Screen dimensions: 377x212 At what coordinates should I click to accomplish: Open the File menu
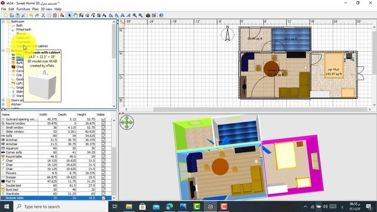pyautogui.click(x=4, y=9)
